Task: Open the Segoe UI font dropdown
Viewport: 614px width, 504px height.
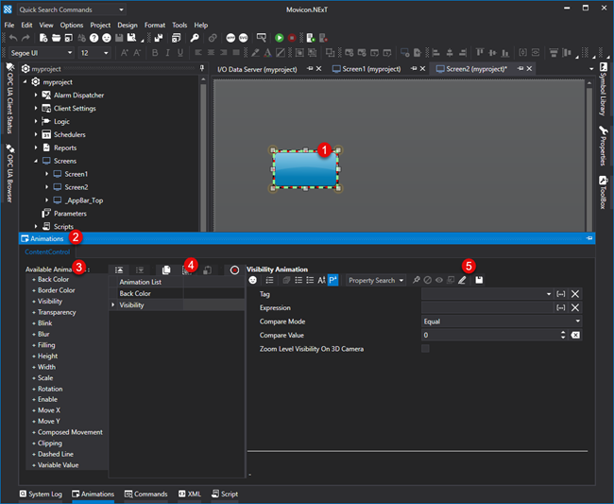Action: point(69,53)
